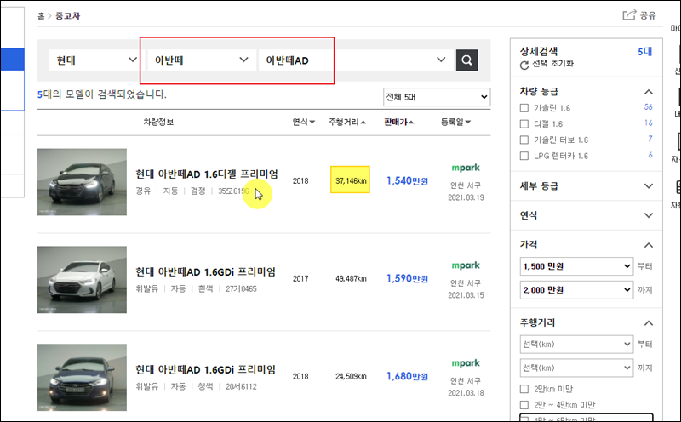Viewport: 681px width, 422px height.
Task: Open the 전체 5대 list dropdown
Action: tap(437, 97)
